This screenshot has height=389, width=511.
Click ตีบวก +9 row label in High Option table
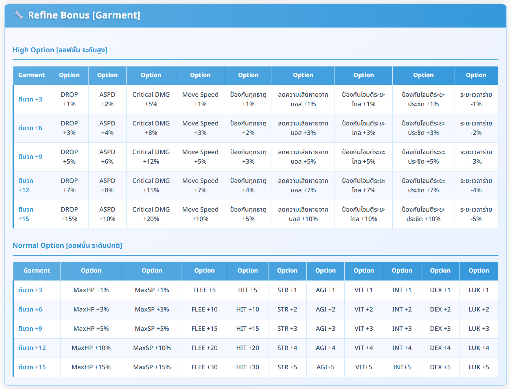(x=30, y=157)
